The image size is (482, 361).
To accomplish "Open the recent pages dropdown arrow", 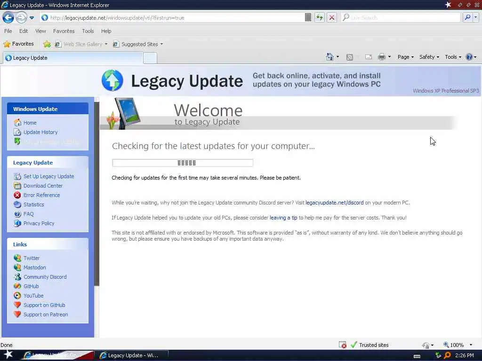I will coord(32,18).
